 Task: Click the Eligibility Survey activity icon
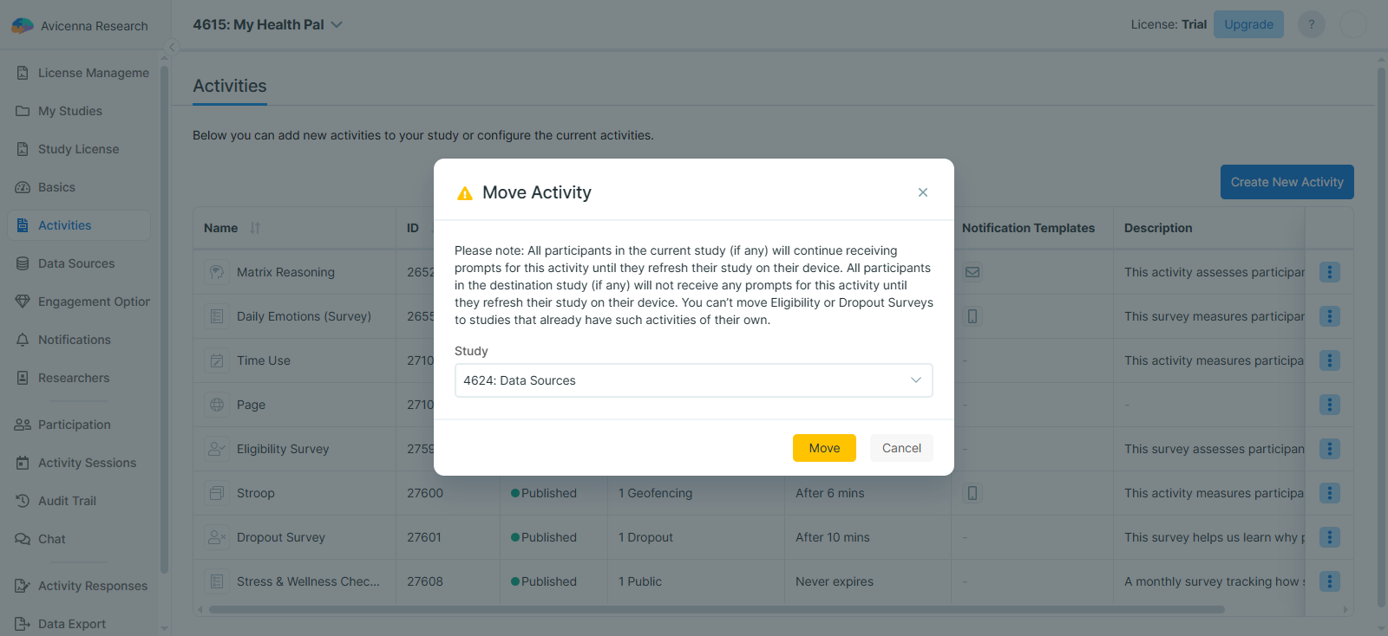(x=216, y=449)
